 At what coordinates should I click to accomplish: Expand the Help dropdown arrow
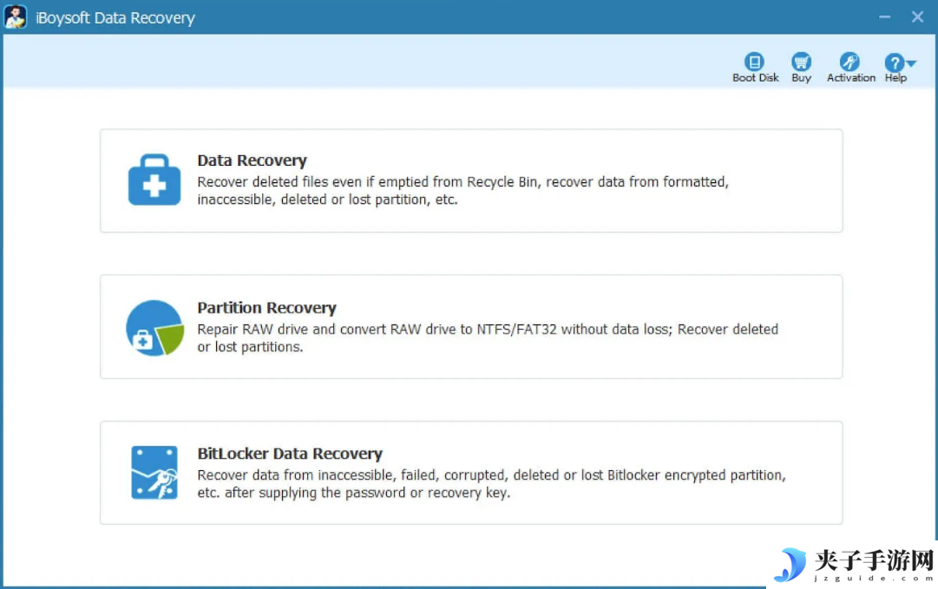coord(911,63)
